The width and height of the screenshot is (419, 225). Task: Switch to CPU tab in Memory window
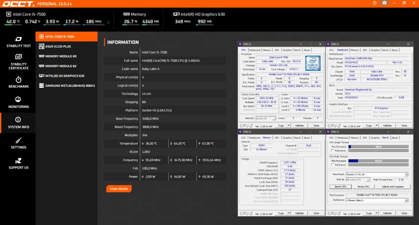(243, 138)
